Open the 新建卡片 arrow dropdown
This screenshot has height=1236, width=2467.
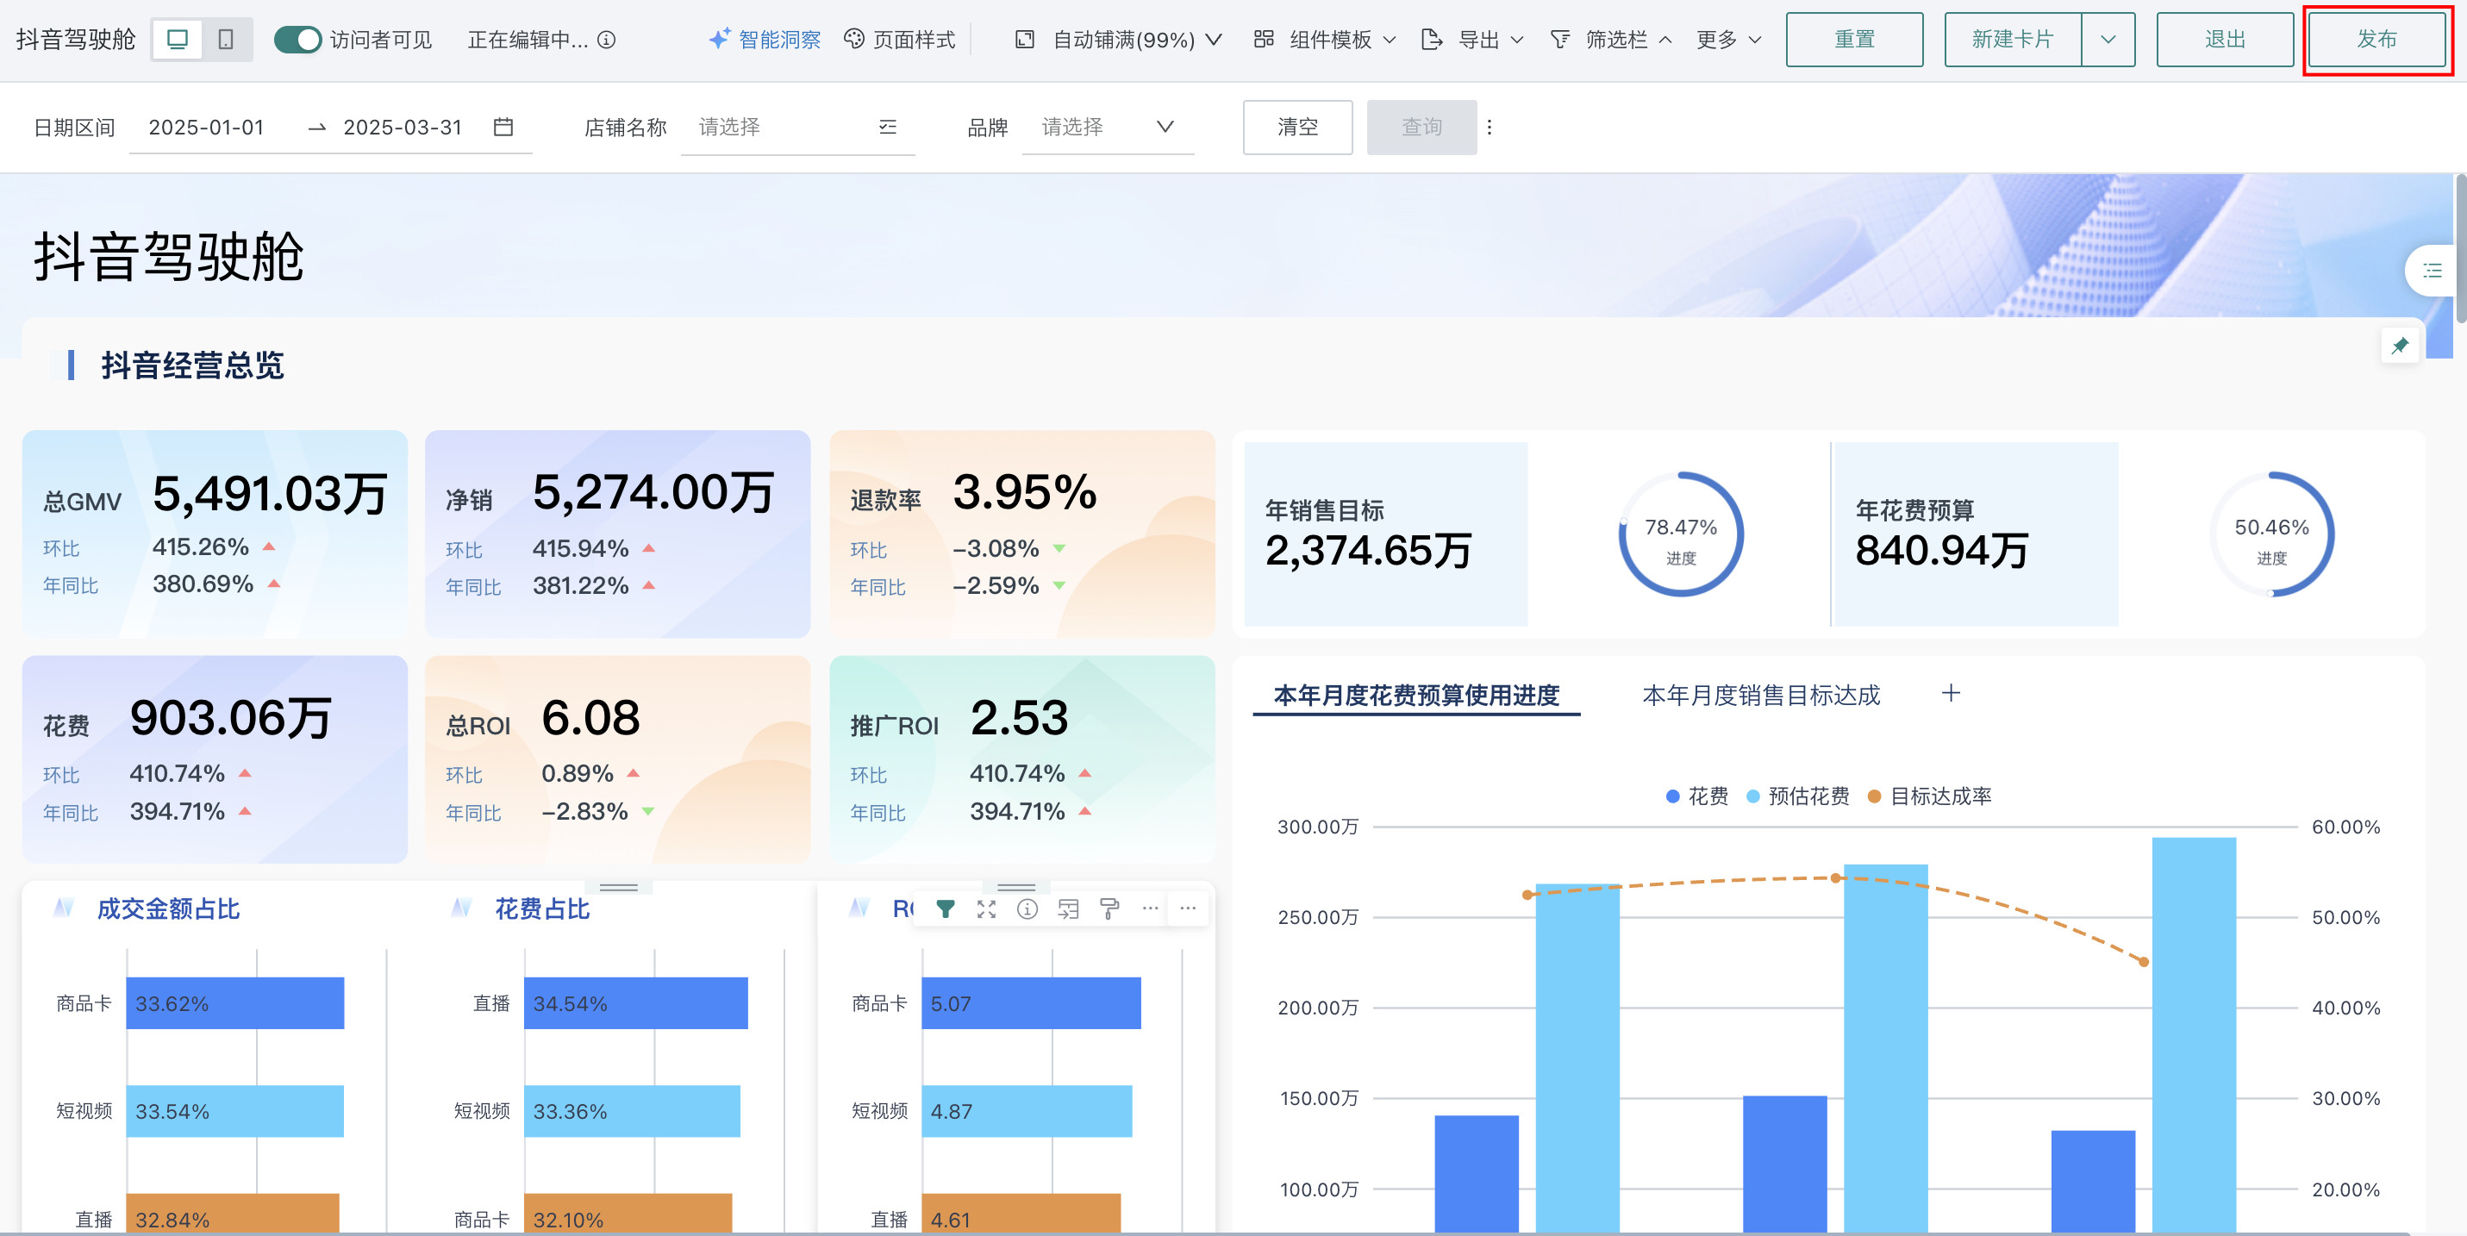coord(2107,40)
